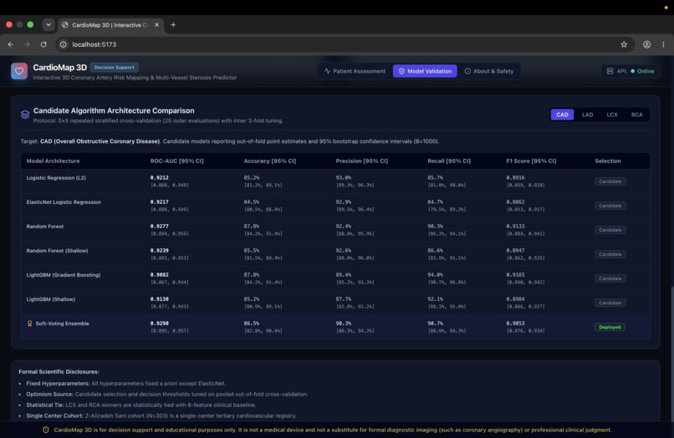Click the Statistical Tie disclosure item

140,405
